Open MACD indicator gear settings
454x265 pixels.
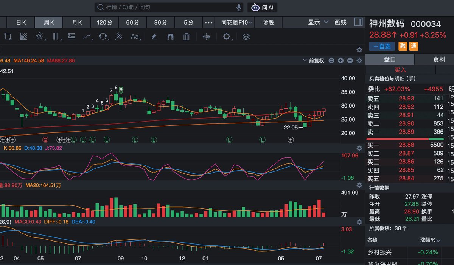tap(359, 222)
